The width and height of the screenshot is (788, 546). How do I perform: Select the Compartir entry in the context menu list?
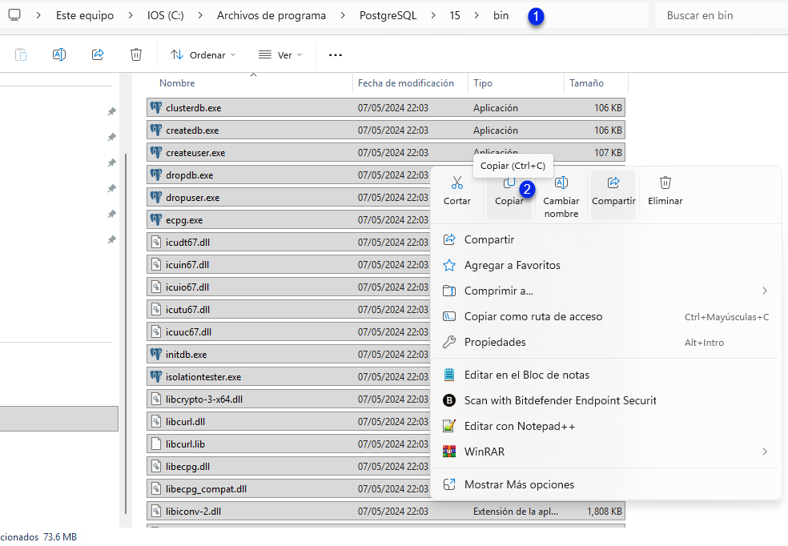(605, 239)
